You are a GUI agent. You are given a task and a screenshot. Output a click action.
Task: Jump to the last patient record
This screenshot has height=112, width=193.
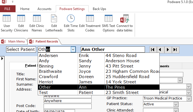[x=175, y=49]
